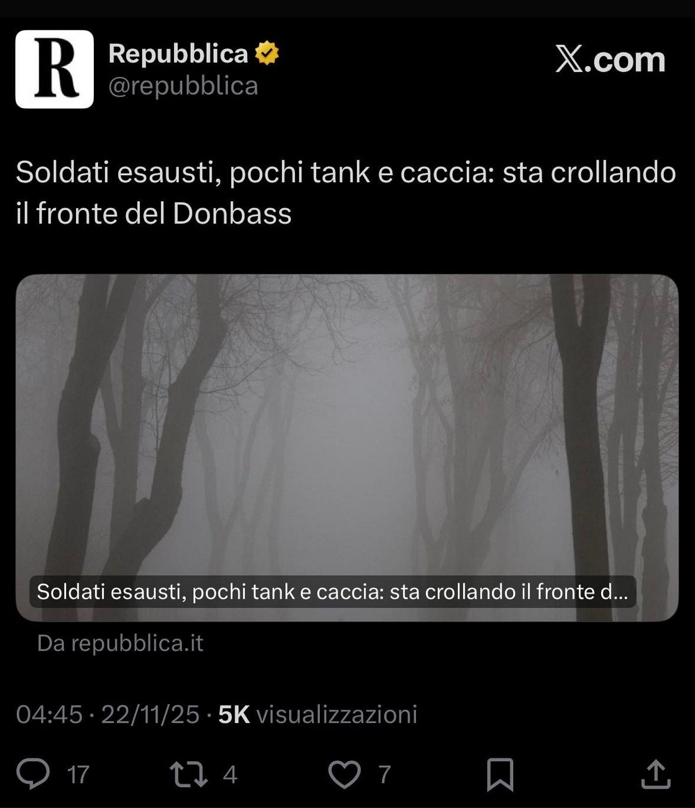Image resolution: width=695 pixels, height=808 pixels.
Task: Open the foggy forest article preview image
Action: click(x=347, y=447)
